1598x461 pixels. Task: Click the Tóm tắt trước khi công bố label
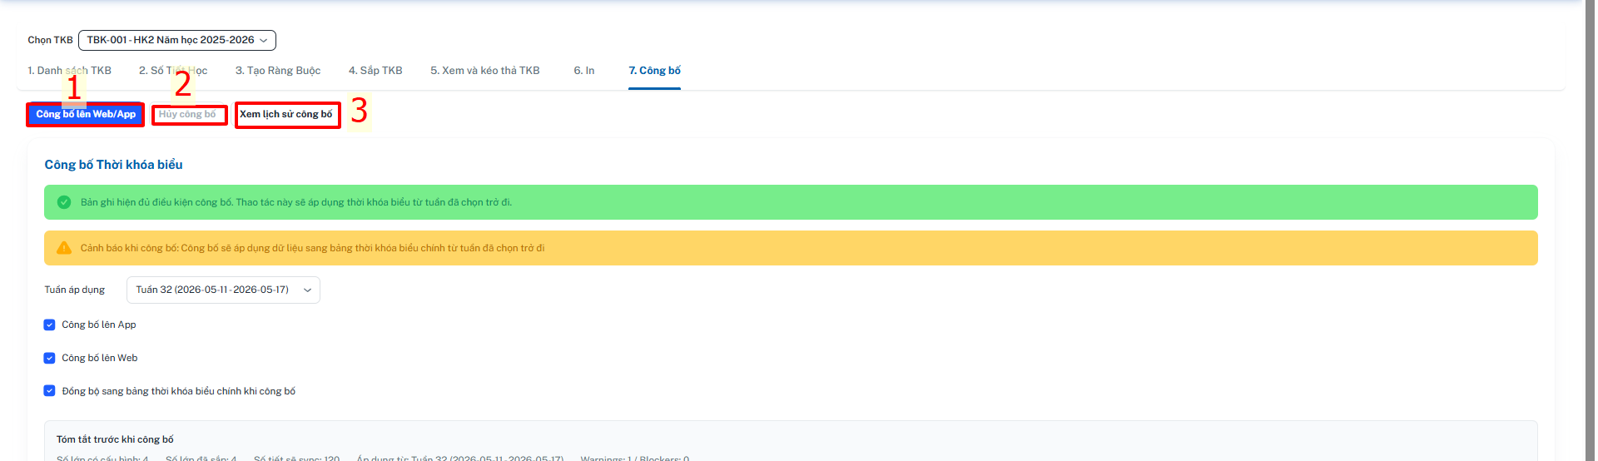[x=115, y=439]
